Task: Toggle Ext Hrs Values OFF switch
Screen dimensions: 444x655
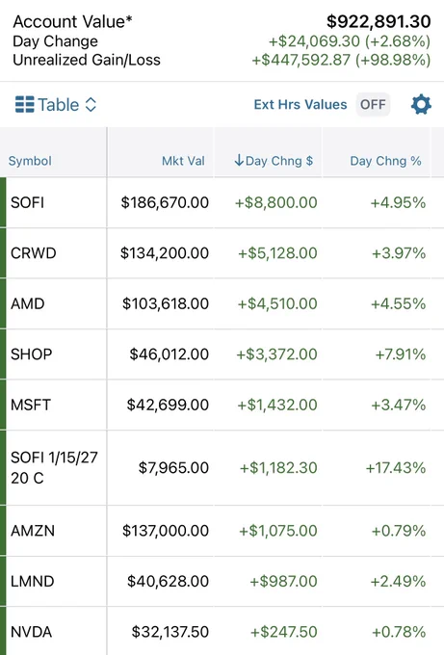Action: (x=373, y=104)
